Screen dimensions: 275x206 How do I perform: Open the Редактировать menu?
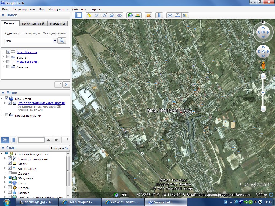click(x=24, y=9)
